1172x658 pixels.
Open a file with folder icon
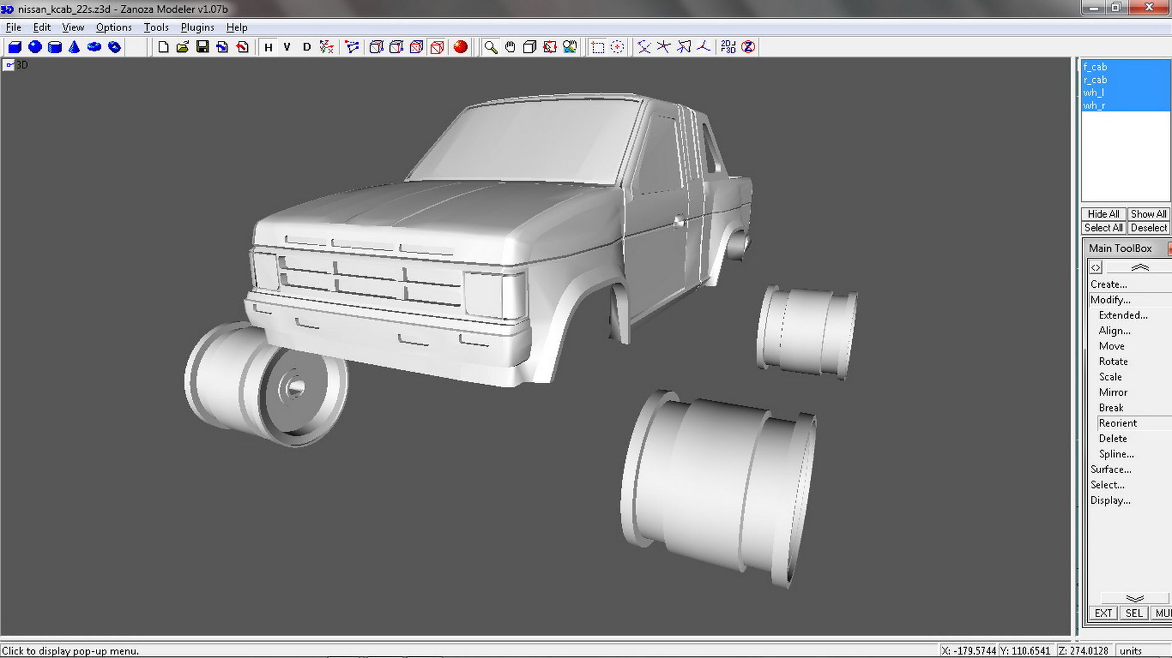click(x=183, y=47)
